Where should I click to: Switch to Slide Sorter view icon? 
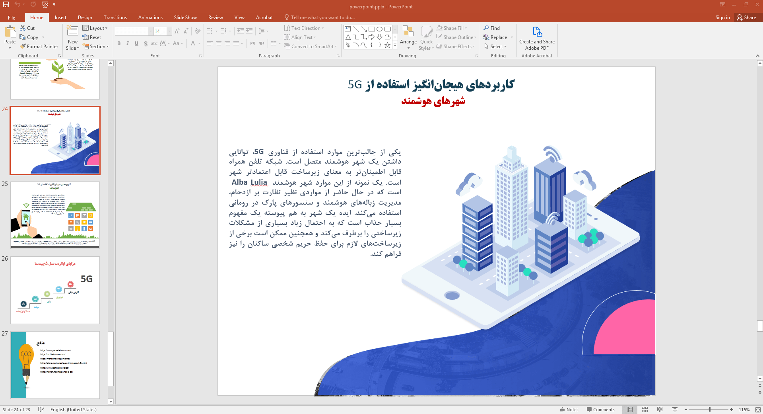click(x=645, y=410)
